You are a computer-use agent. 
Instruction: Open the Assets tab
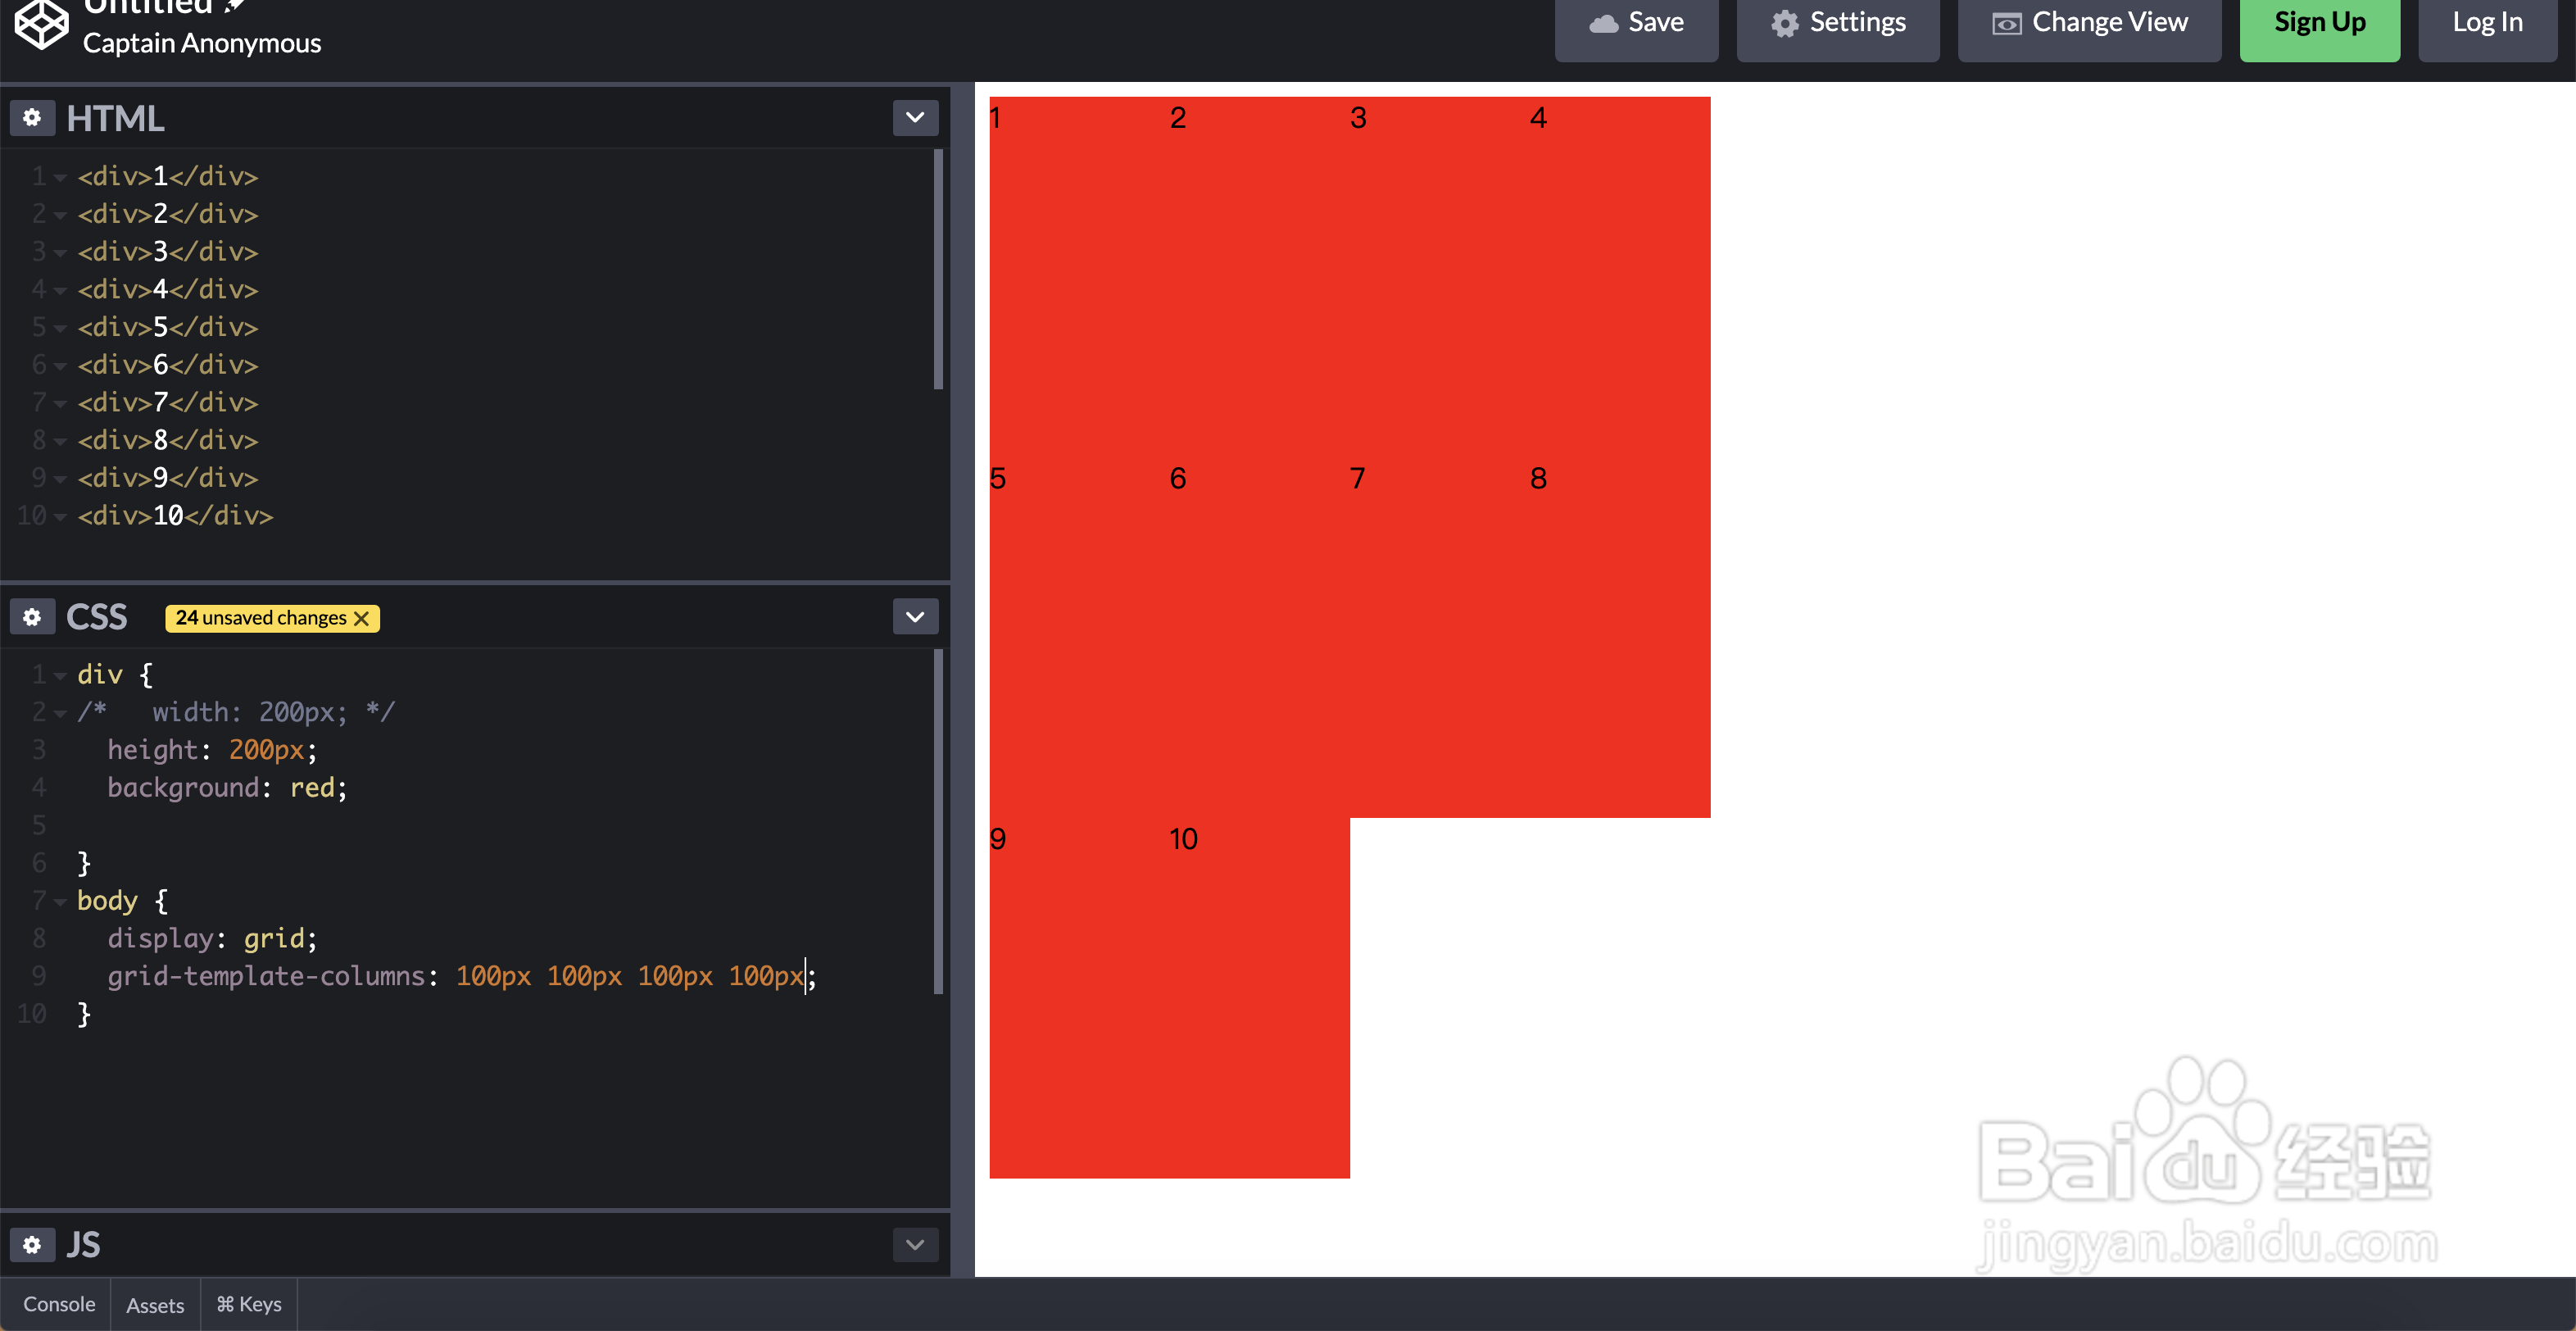[x=155, y=1305]
